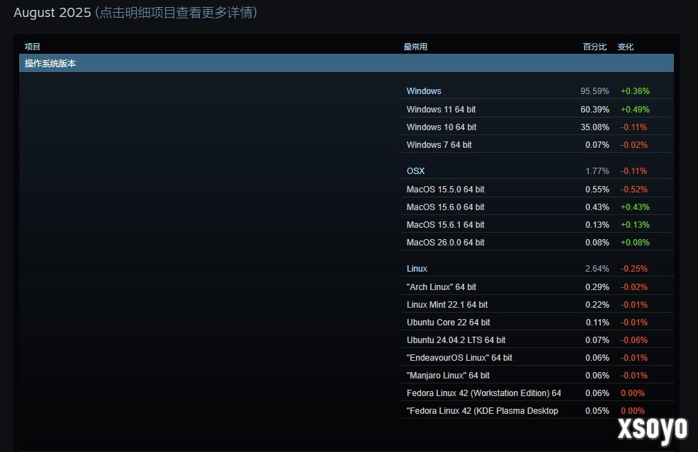
Task: Click the -0.25% Linux change value
Action: (634, 269)
